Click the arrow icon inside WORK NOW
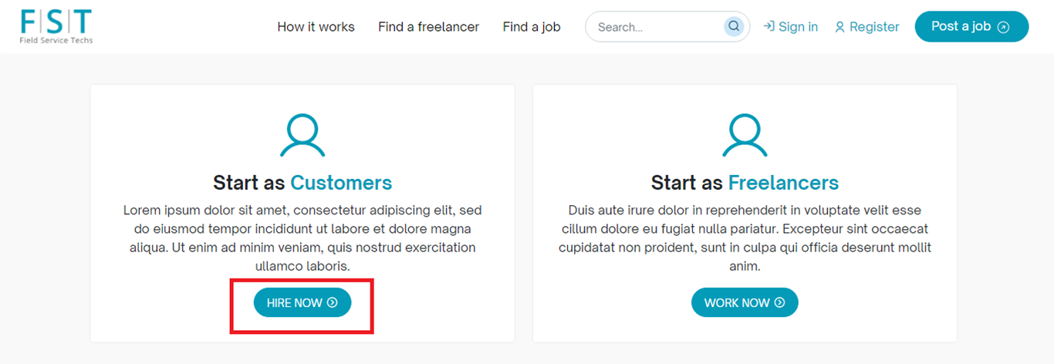1054x364 pixels. click(x=779, y=303)
